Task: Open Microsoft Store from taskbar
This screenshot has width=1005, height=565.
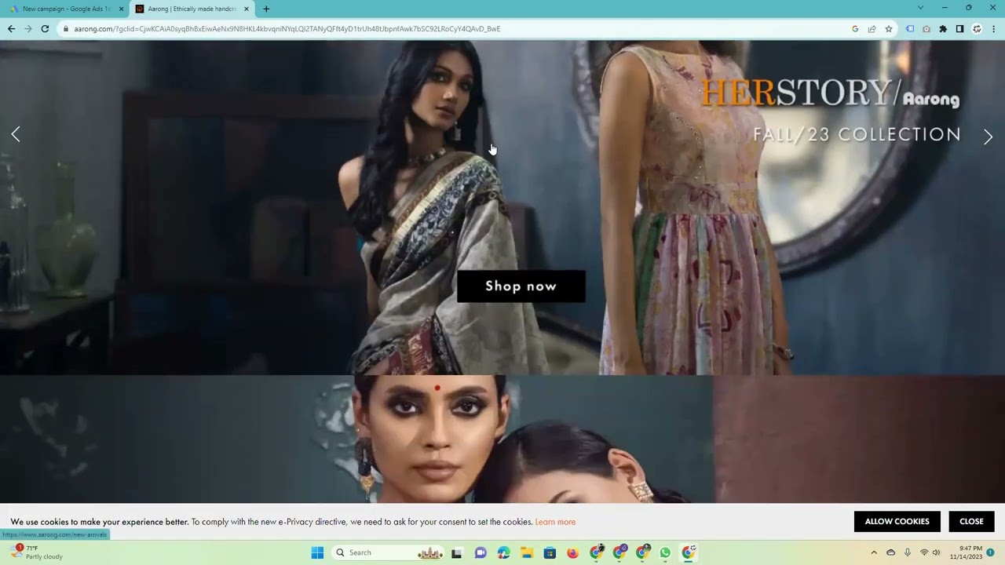Action: 550,552
